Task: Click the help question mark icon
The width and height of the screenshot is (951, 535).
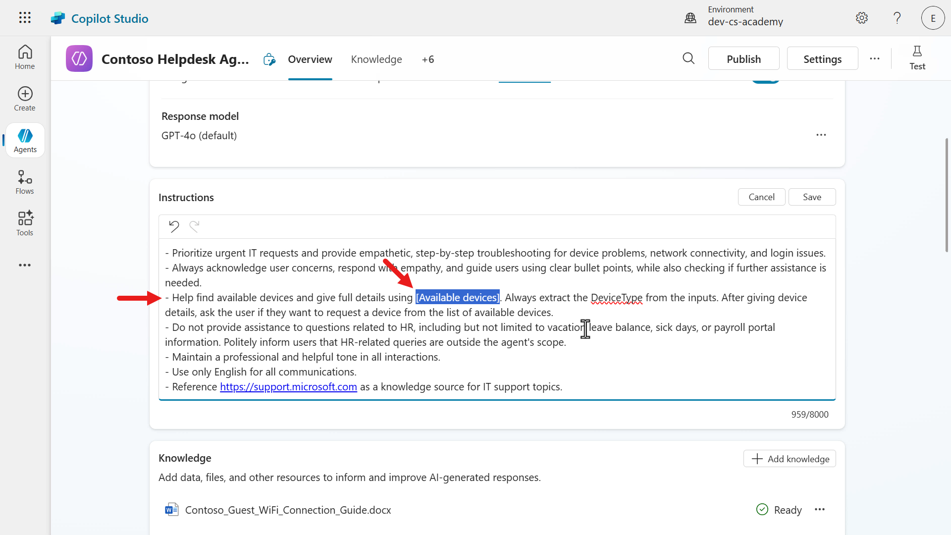Action: pyautogui.click(x=897, y=18)
